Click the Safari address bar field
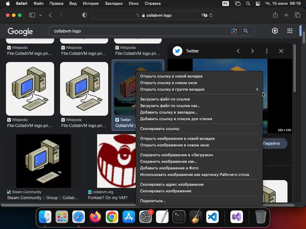306x229 pixels. point(153,15)
